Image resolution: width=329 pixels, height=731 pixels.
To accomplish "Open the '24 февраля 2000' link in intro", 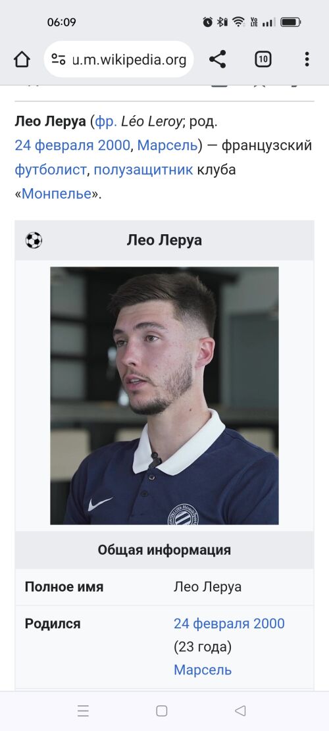I will point(72,145).
